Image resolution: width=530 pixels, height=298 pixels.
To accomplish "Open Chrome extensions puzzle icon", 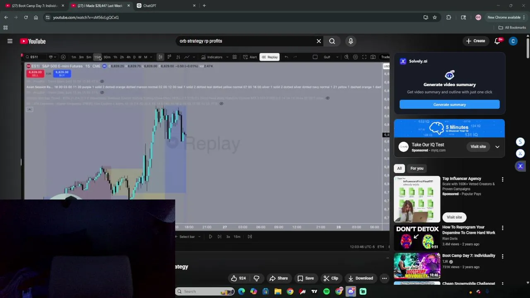I will tap(448, 17).
